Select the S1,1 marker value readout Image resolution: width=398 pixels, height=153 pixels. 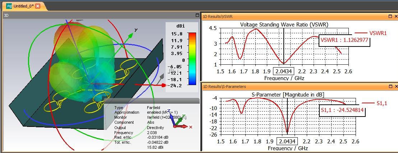pyautogui.click(x=342, y=111)
